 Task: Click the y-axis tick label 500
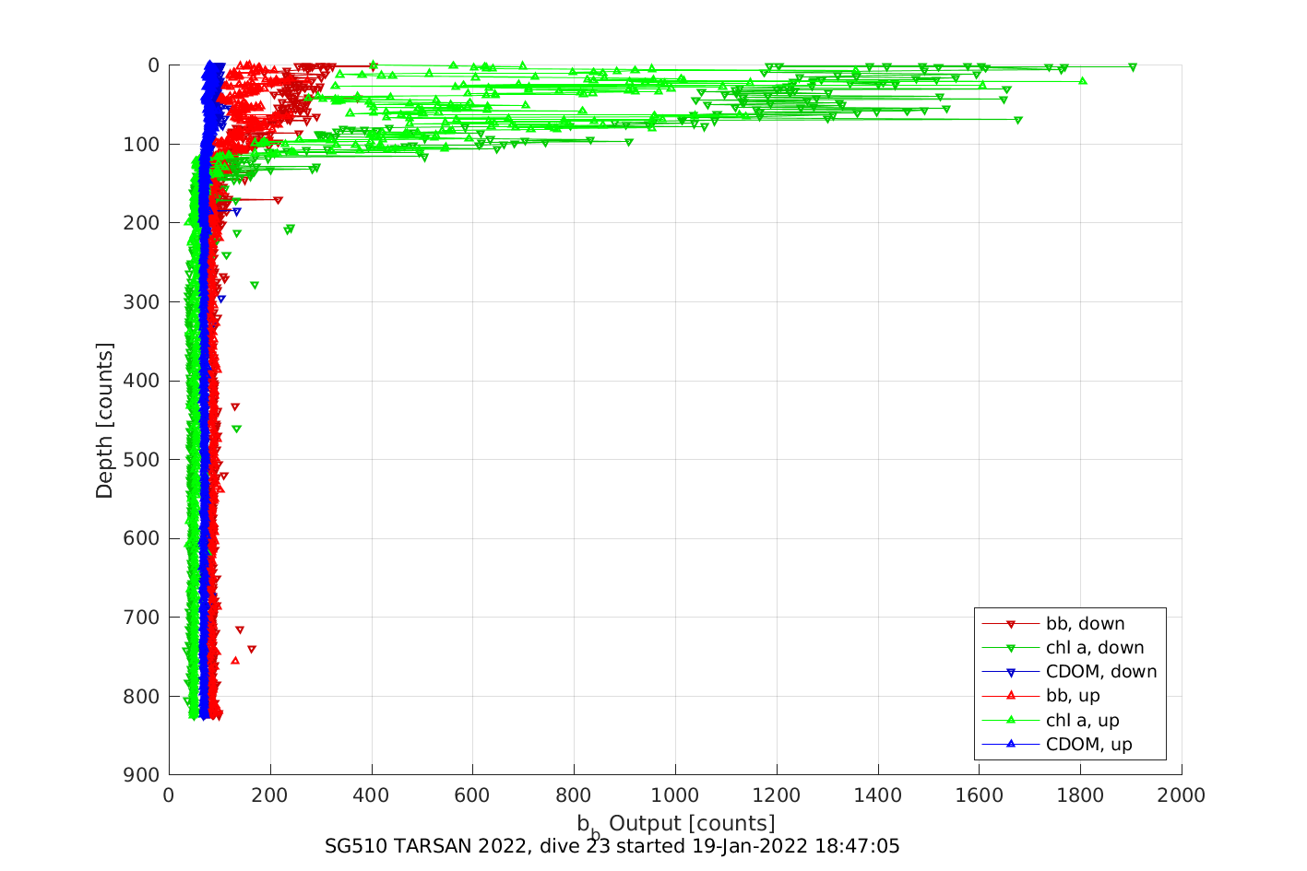point(142,460)
